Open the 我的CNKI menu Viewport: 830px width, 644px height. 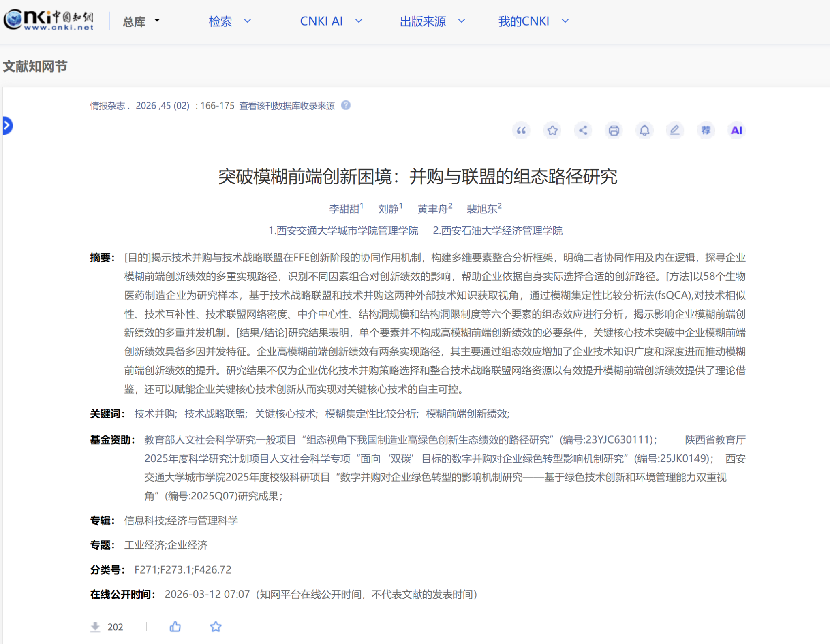(x=534, y=21)
